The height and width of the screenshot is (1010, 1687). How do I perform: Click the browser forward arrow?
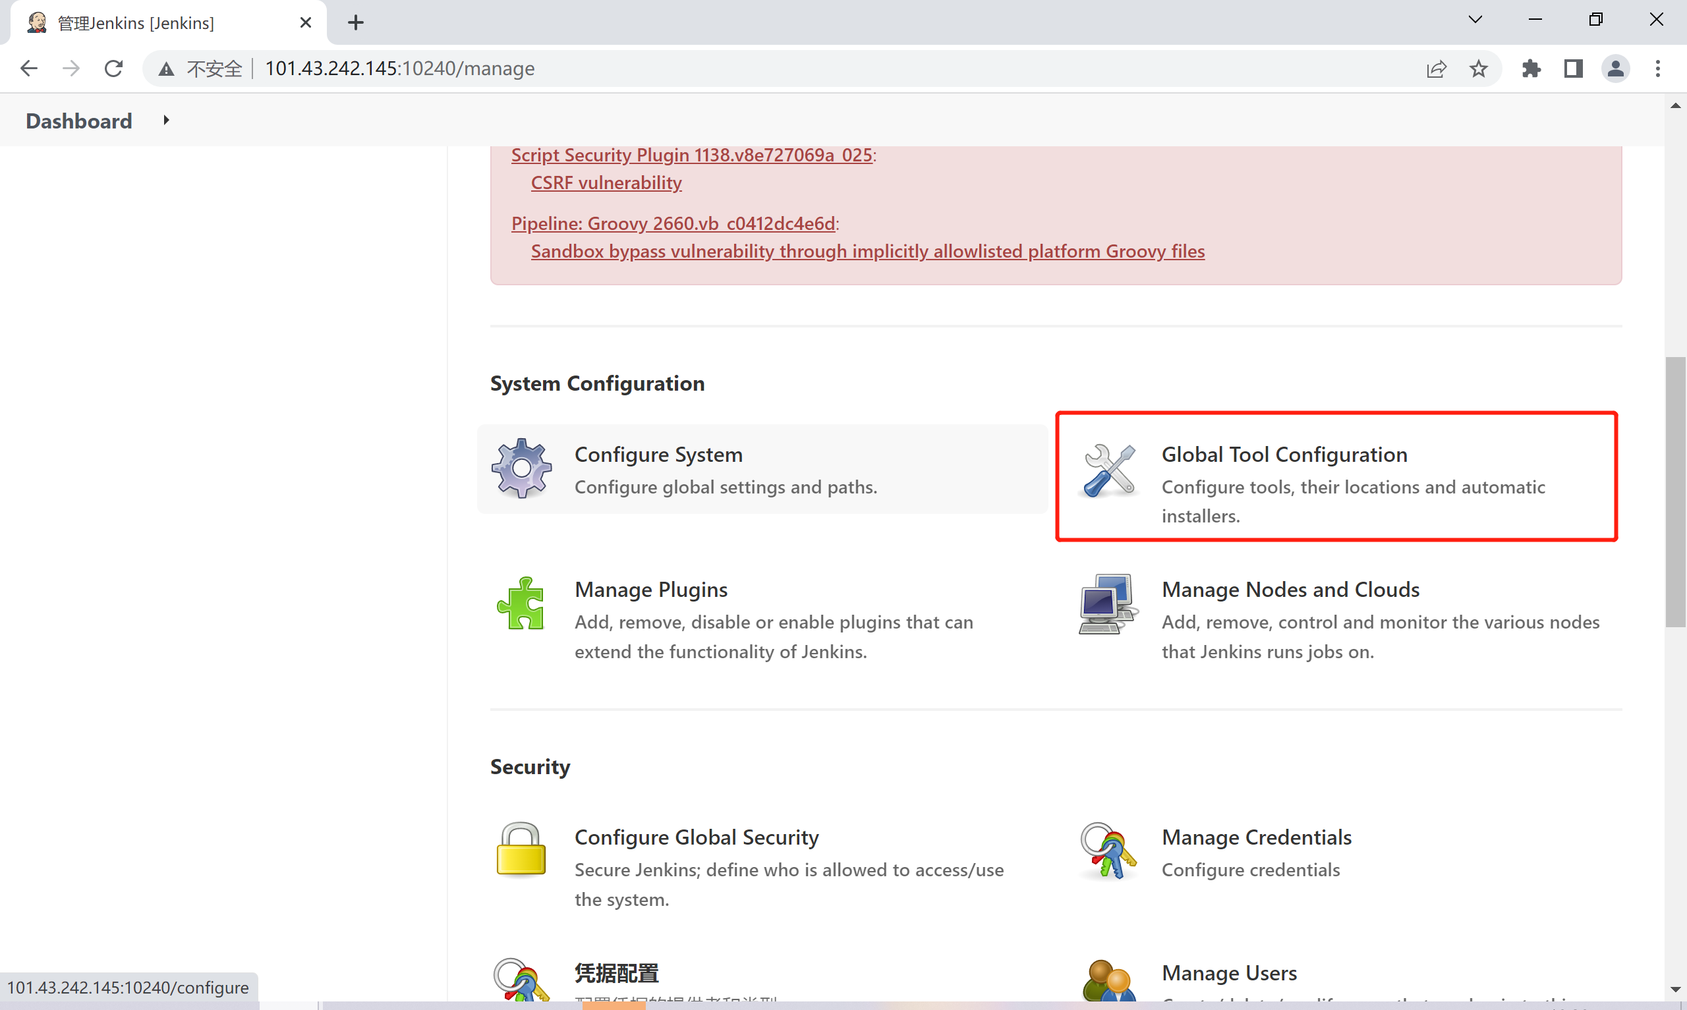click(71, 68)
